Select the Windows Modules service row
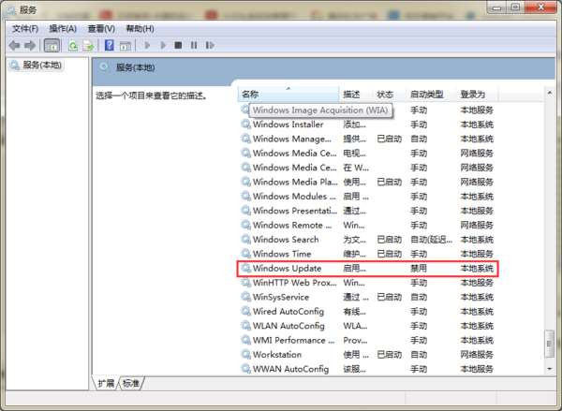The height and width of the screenshot is (411, 562). coord(367,197)
